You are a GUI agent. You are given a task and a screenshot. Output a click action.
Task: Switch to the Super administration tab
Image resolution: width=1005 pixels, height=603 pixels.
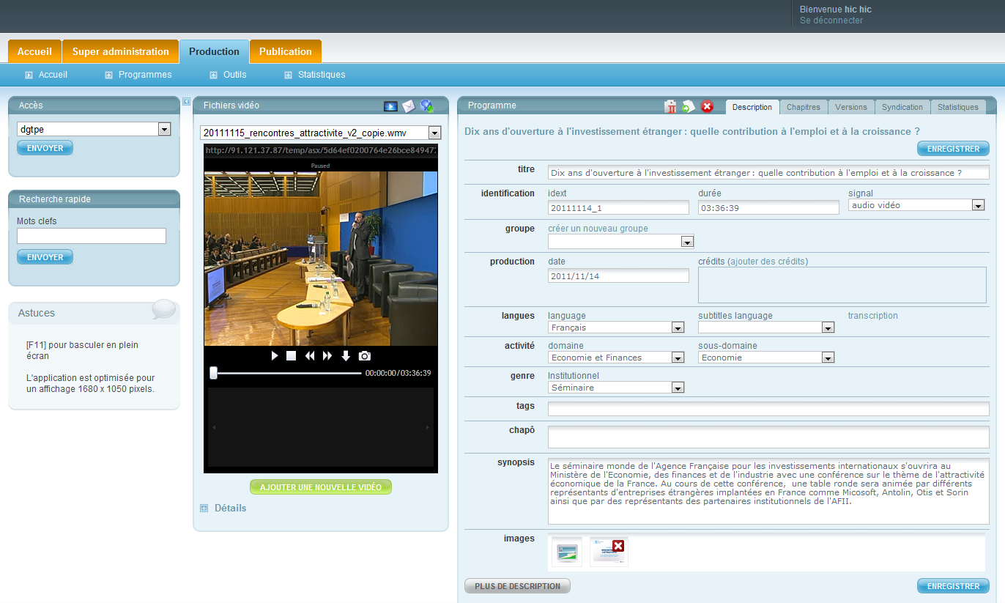tap(121, 51)
